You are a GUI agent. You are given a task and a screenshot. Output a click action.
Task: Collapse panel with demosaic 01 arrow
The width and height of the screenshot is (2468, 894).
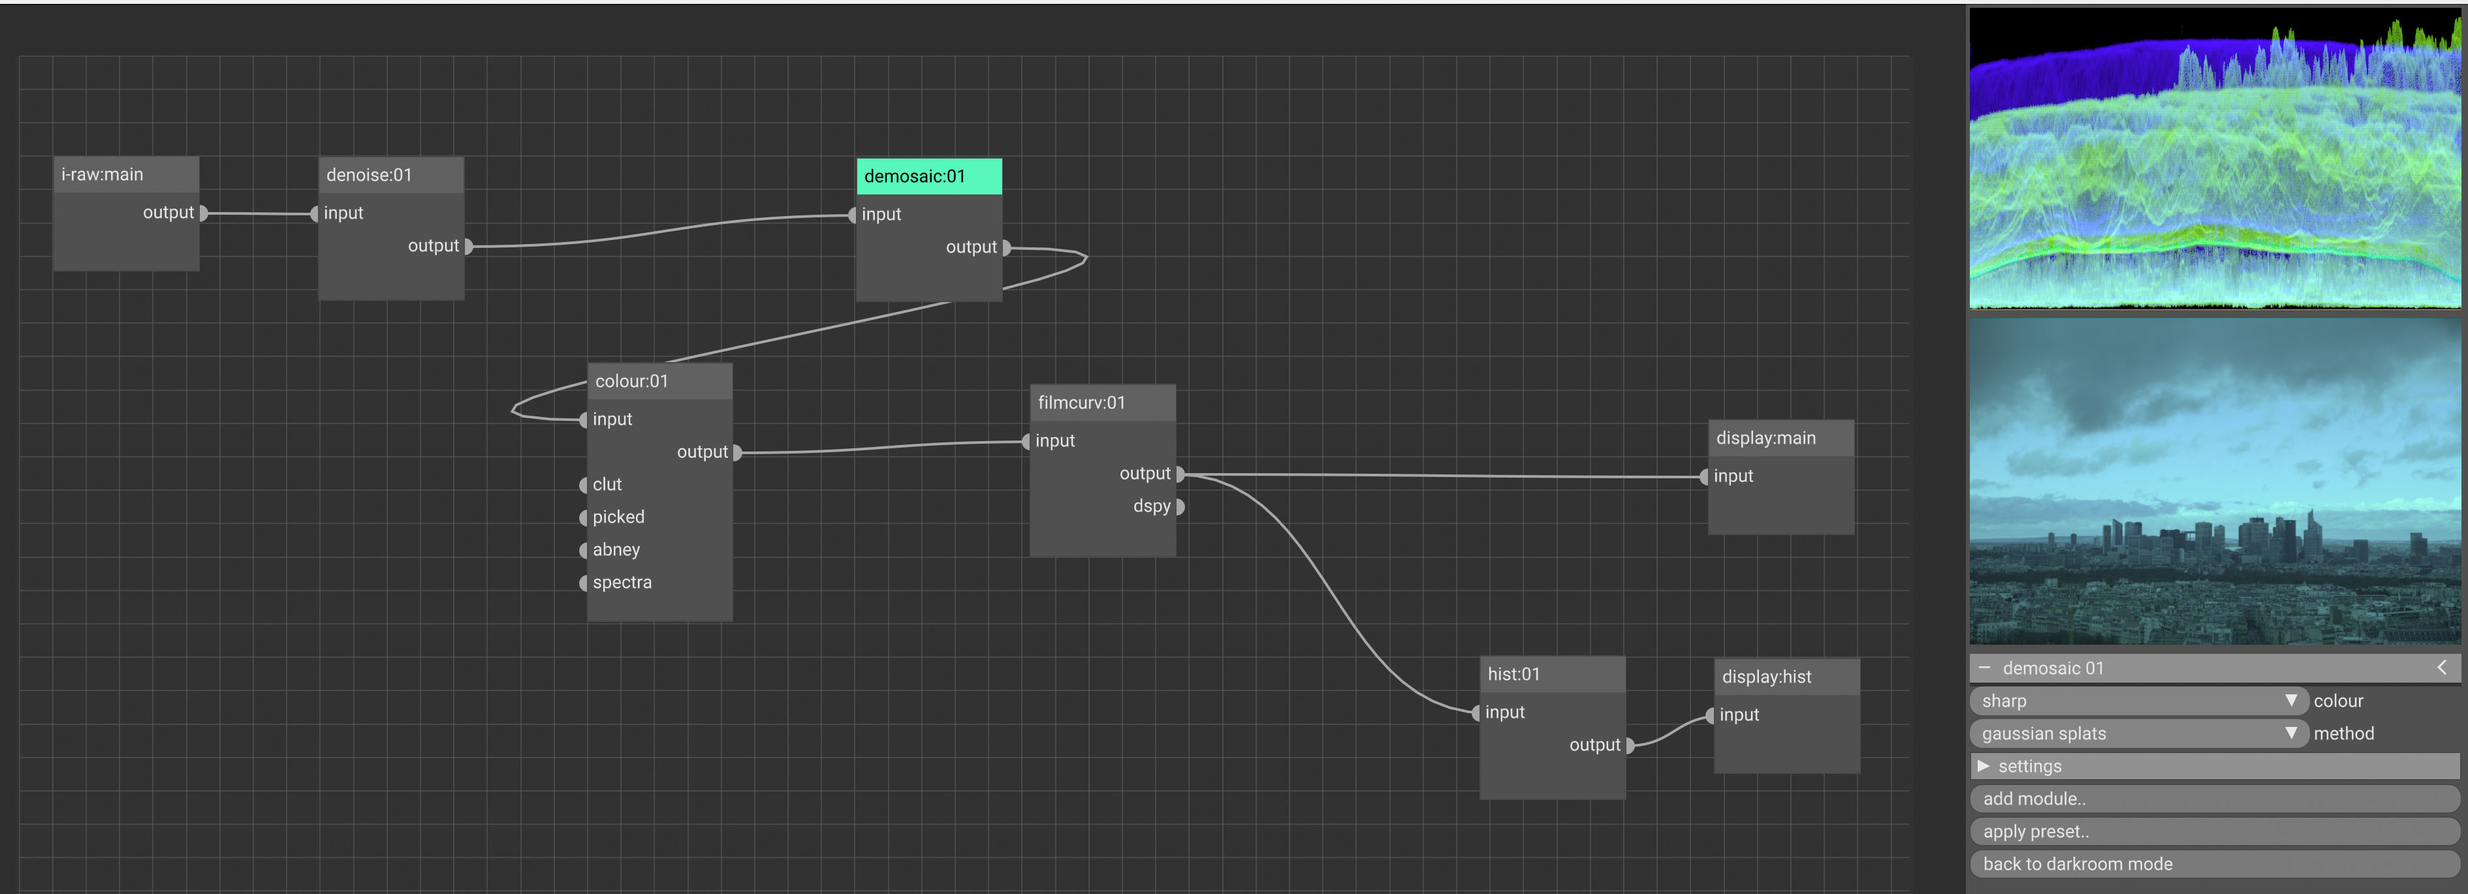[x=2441, y=667]
